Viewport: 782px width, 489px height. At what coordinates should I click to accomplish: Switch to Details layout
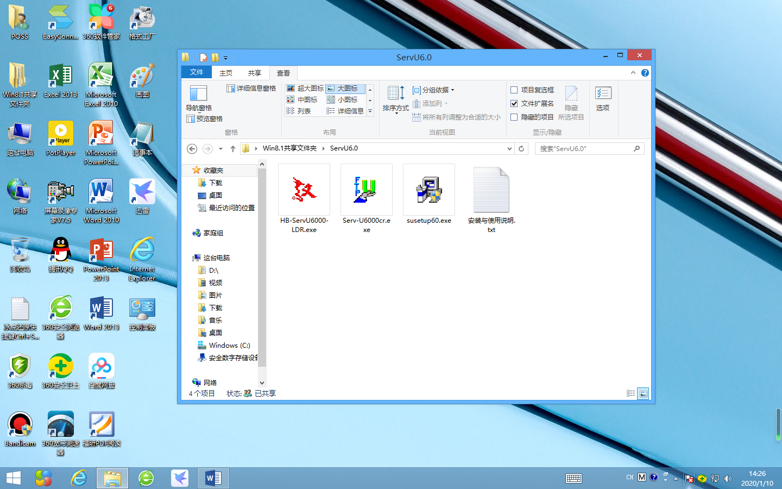[x=345, y=111]
